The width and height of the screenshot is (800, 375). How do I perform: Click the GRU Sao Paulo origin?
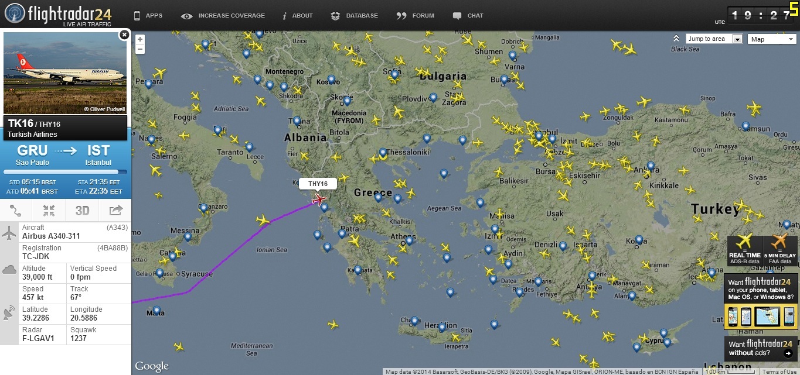point(33,154)
